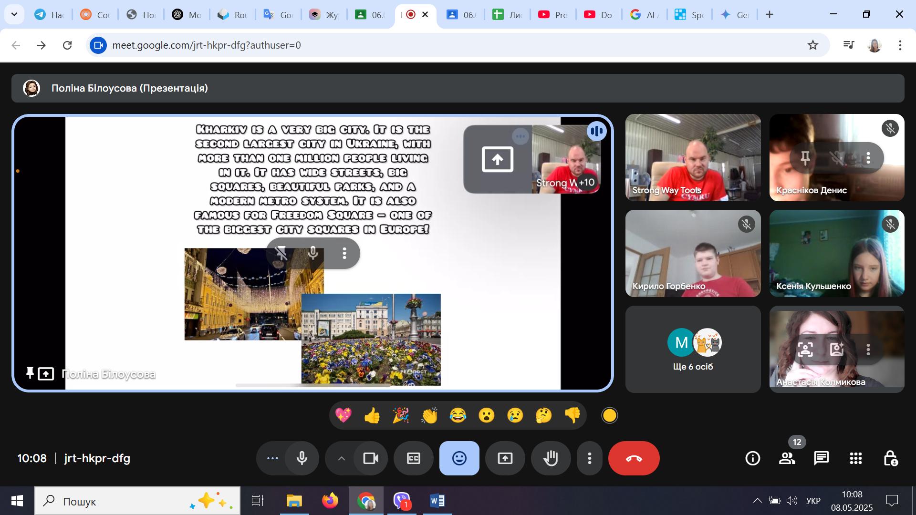Toggle closed captions

click(x=413, y=458)
